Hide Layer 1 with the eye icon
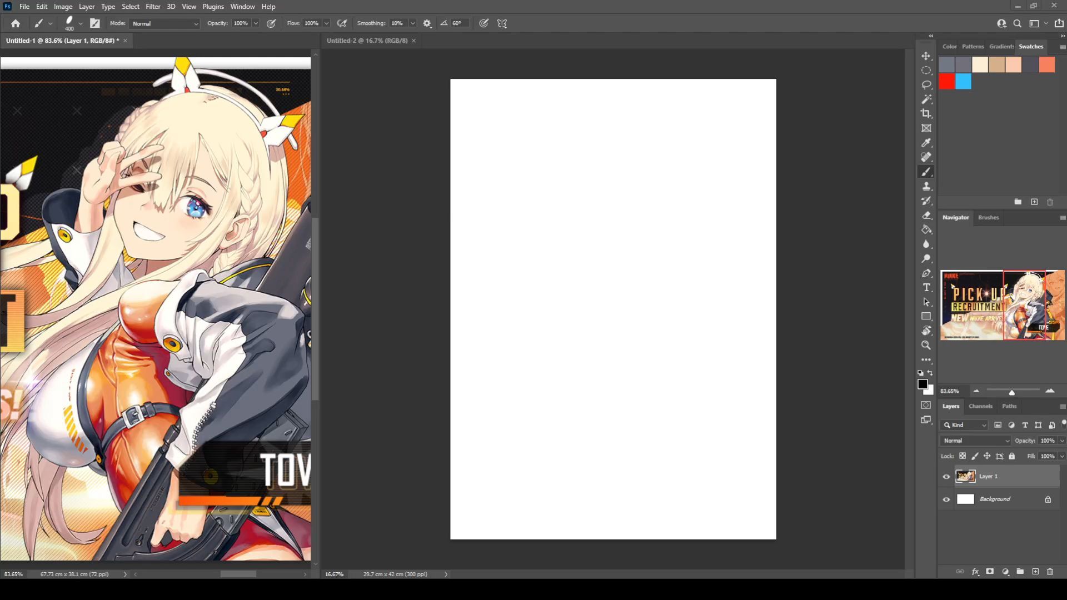The height and width of the screenshot is (600, 1067). pos(946,477)
